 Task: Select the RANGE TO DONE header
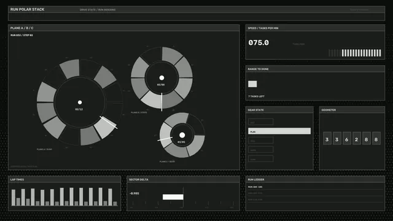[x=315, y=69]
